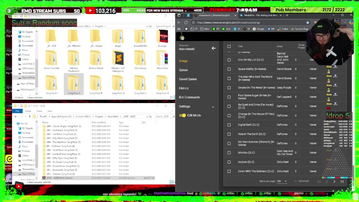The height and width of the screenshot is (202, 359).
Task: Open the Saved Queue section
Action: point(188,79)
